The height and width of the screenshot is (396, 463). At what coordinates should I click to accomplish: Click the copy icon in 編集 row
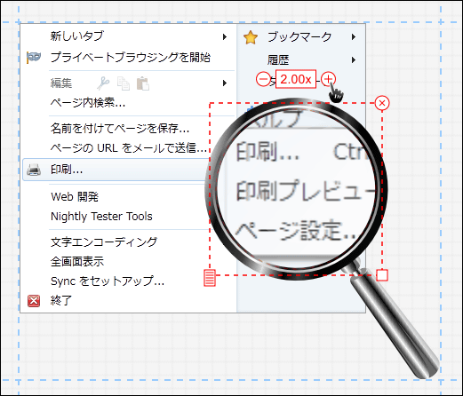(124, 83)
